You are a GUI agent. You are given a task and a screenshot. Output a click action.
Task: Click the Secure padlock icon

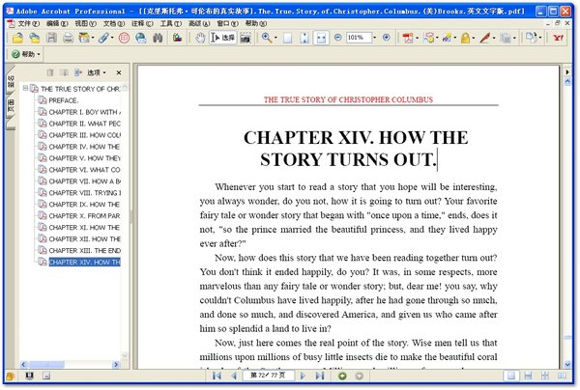point(465,38)
